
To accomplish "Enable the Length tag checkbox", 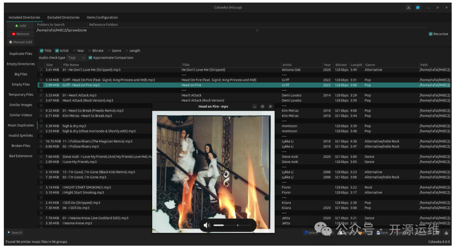I will [x=127, y=51].
